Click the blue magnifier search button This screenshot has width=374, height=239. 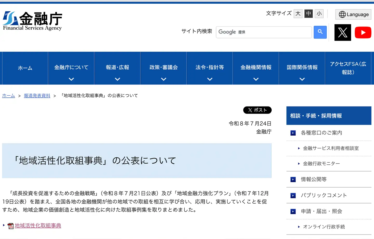tap(320, 32)
